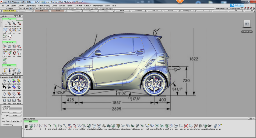Image resolution: width=256 pixels, height=138 pixels.
Task: Select the skin surface tool on shelf
Action: pos(142,126)
